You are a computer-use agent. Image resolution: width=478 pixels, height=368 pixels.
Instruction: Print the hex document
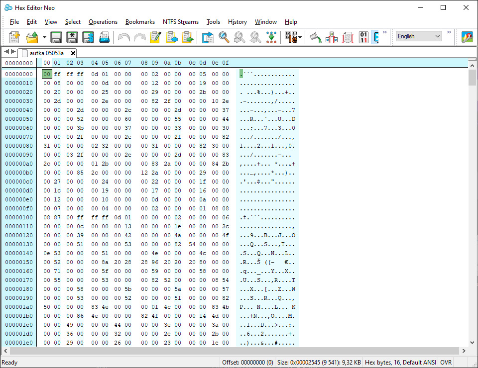click(105, 37)
